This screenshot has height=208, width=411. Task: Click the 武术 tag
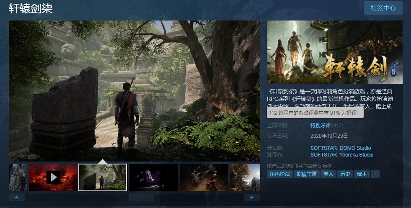pos(361,174)
